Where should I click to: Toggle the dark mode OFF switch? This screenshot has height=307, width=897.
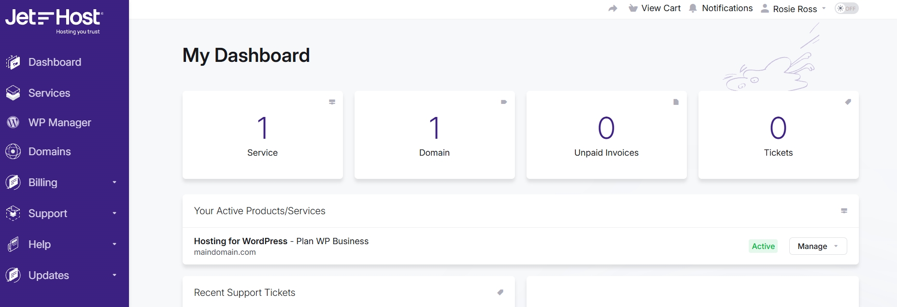coord(846,8)
